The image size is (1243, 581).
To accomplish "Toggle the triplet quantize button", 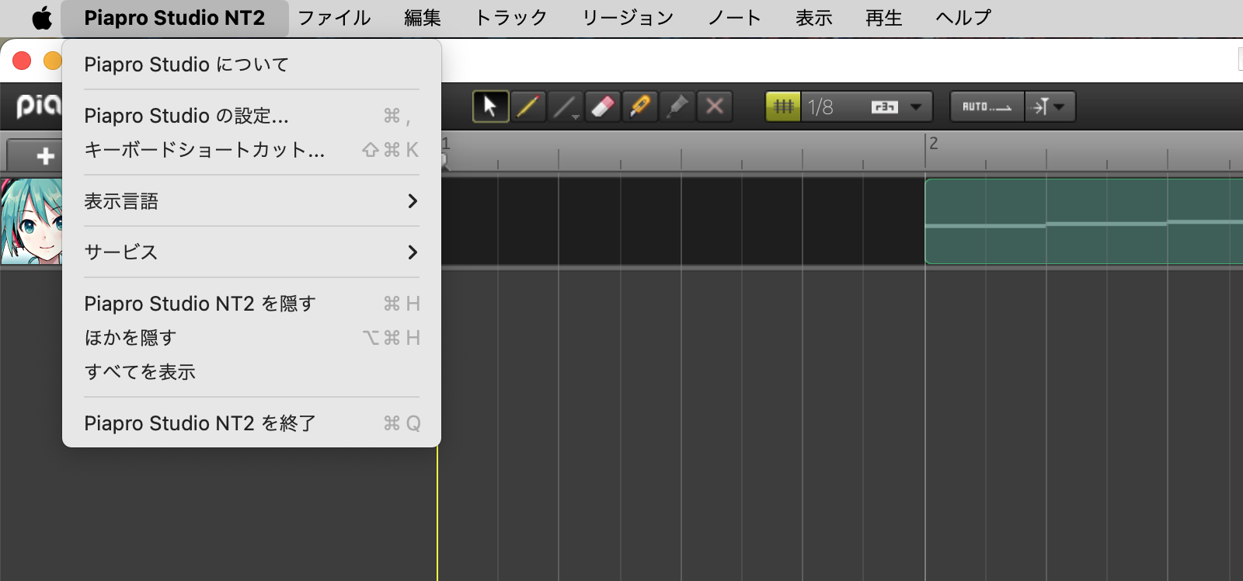I will 884,106.
